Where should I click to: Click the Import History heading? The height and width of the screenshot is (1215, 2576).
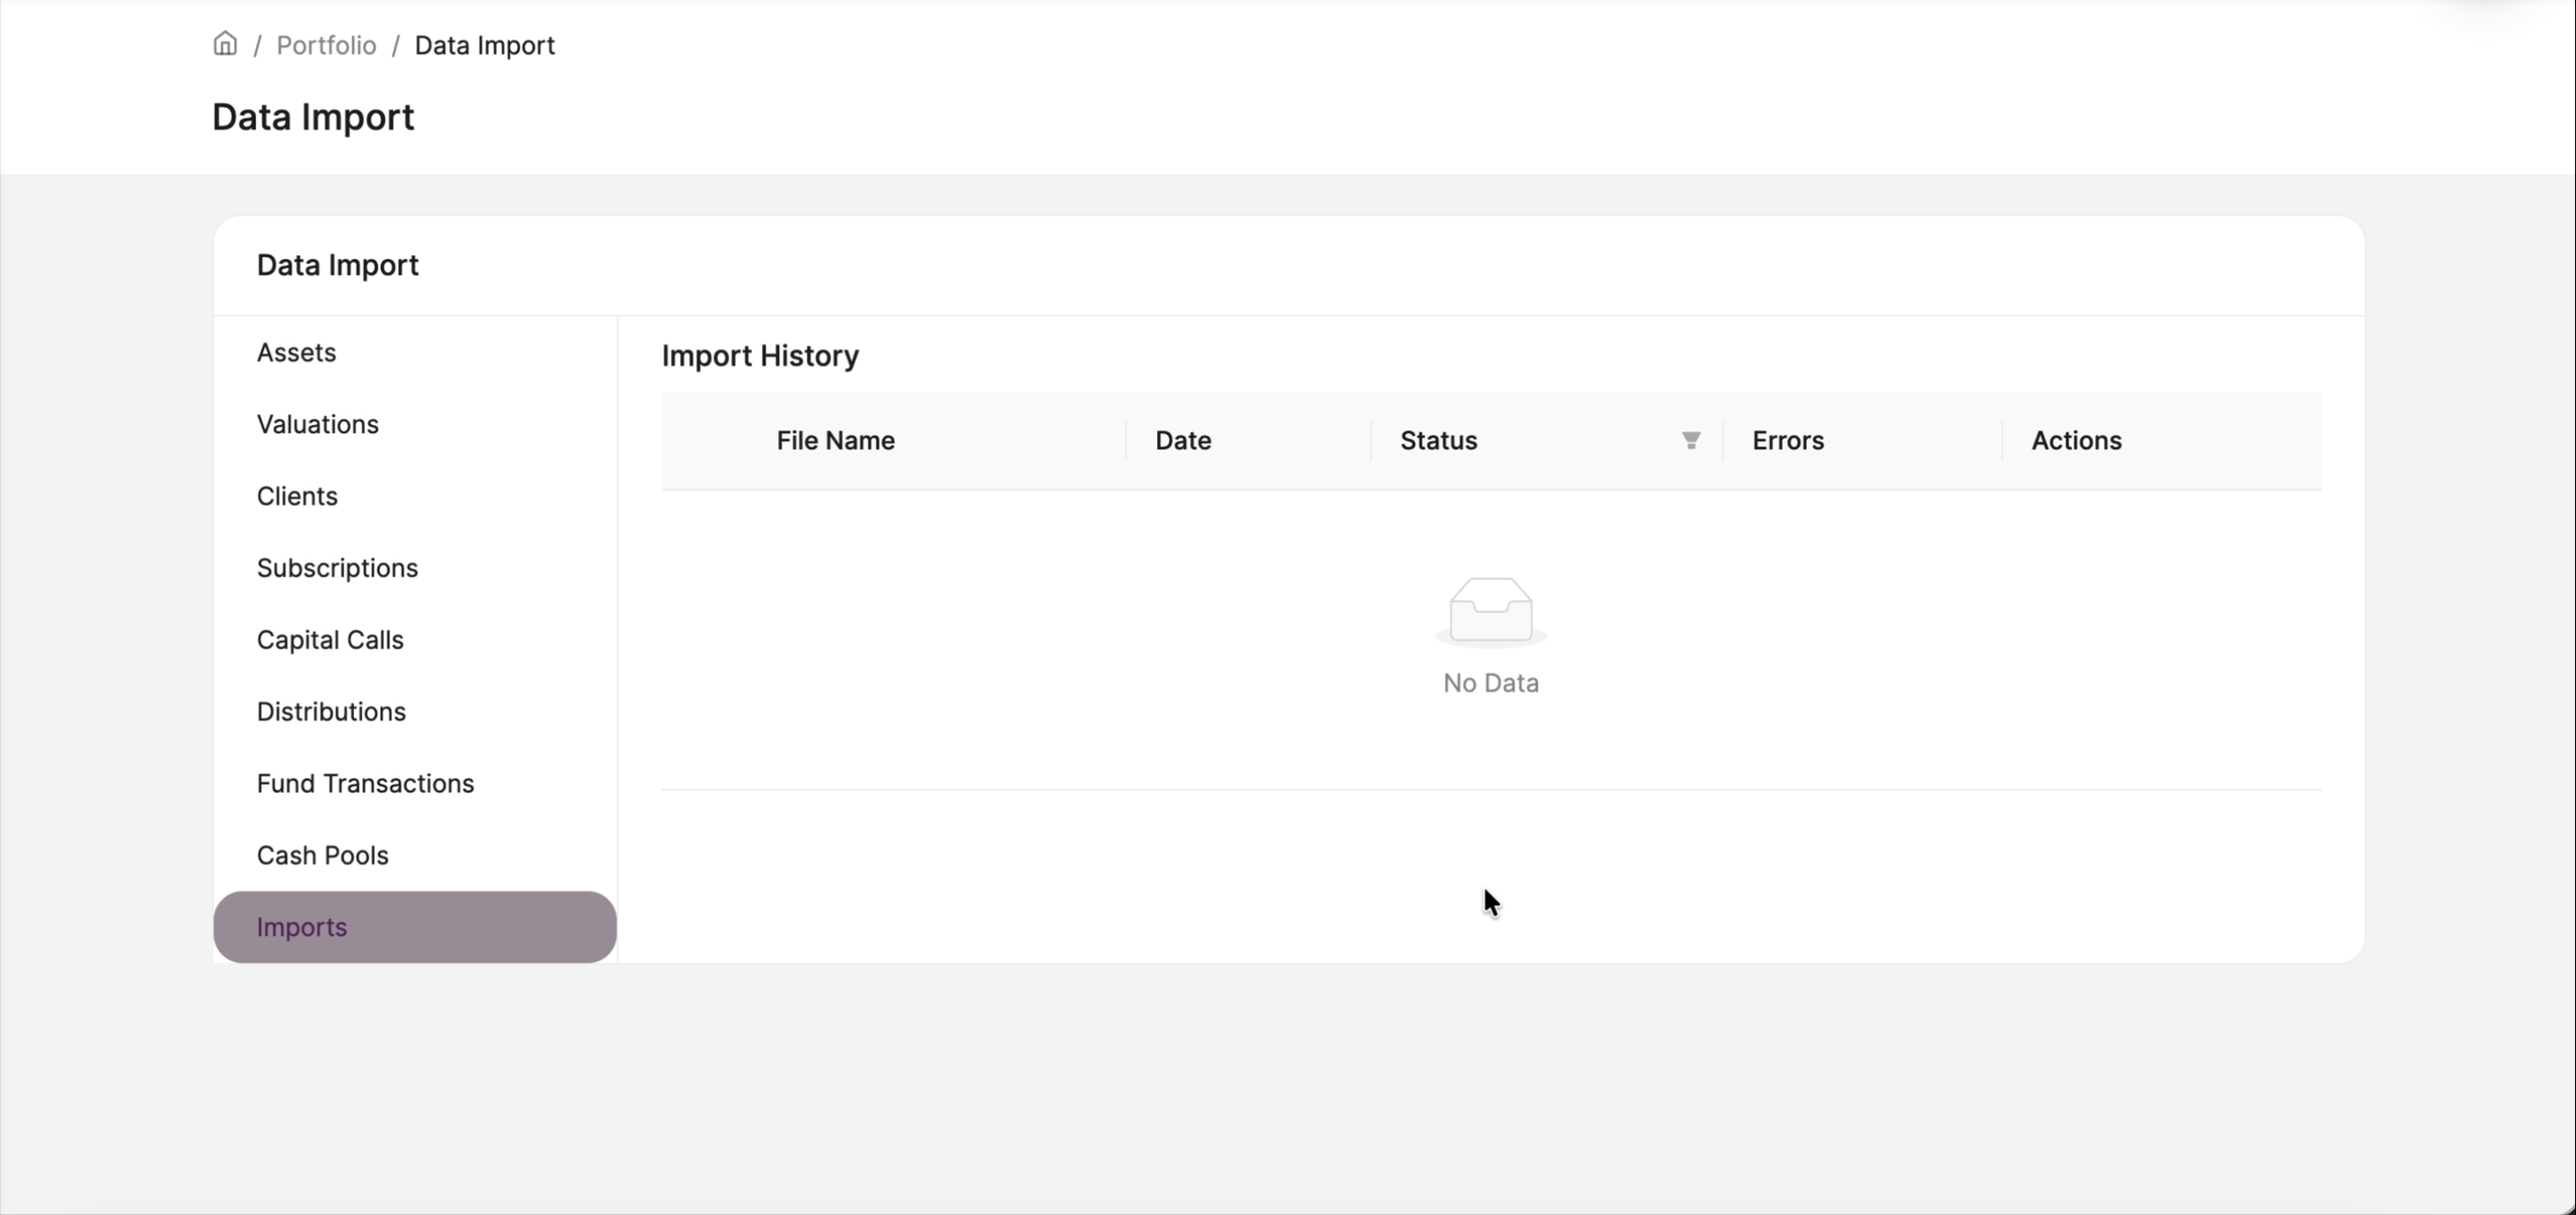pos(760,356)
